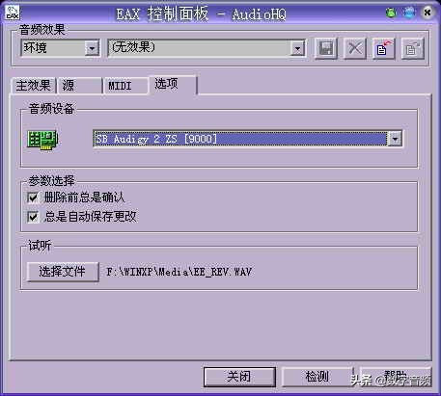Switch to the MIDI tab
441x396 pixels.
(x=125, y=86)
